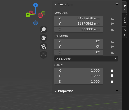Click the Location Y field 11890562 mm
Viewport: 129px width, 110px height.
coord(79,24)
